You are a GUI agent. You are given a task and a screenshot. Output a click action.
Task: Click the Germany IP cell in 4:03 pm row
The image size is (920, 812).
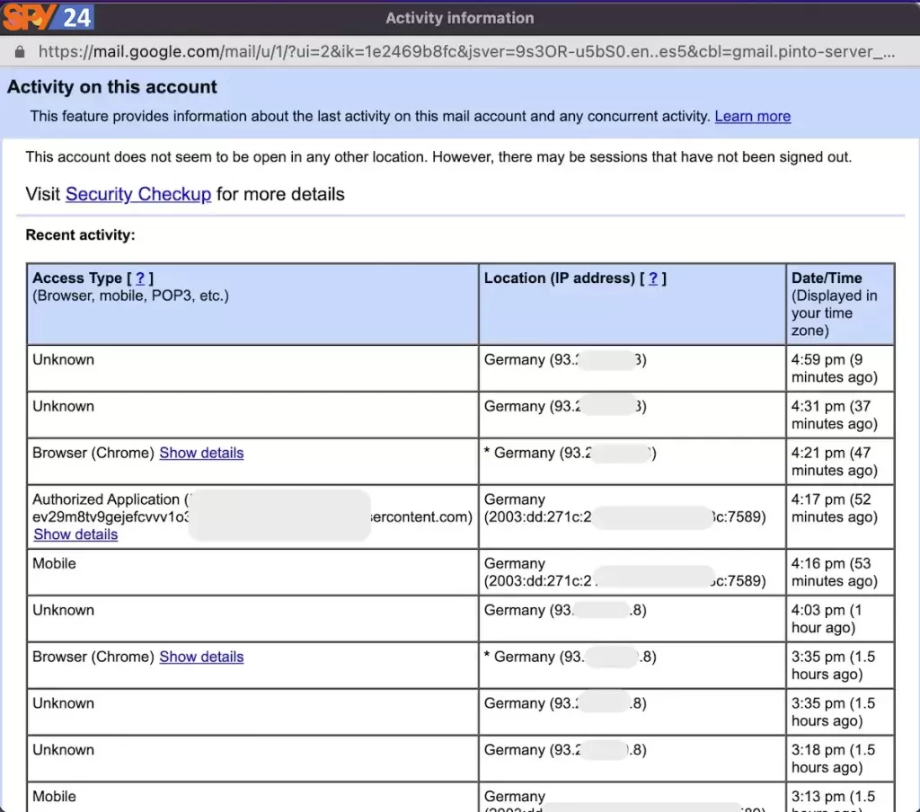click(x=632, y=619)
